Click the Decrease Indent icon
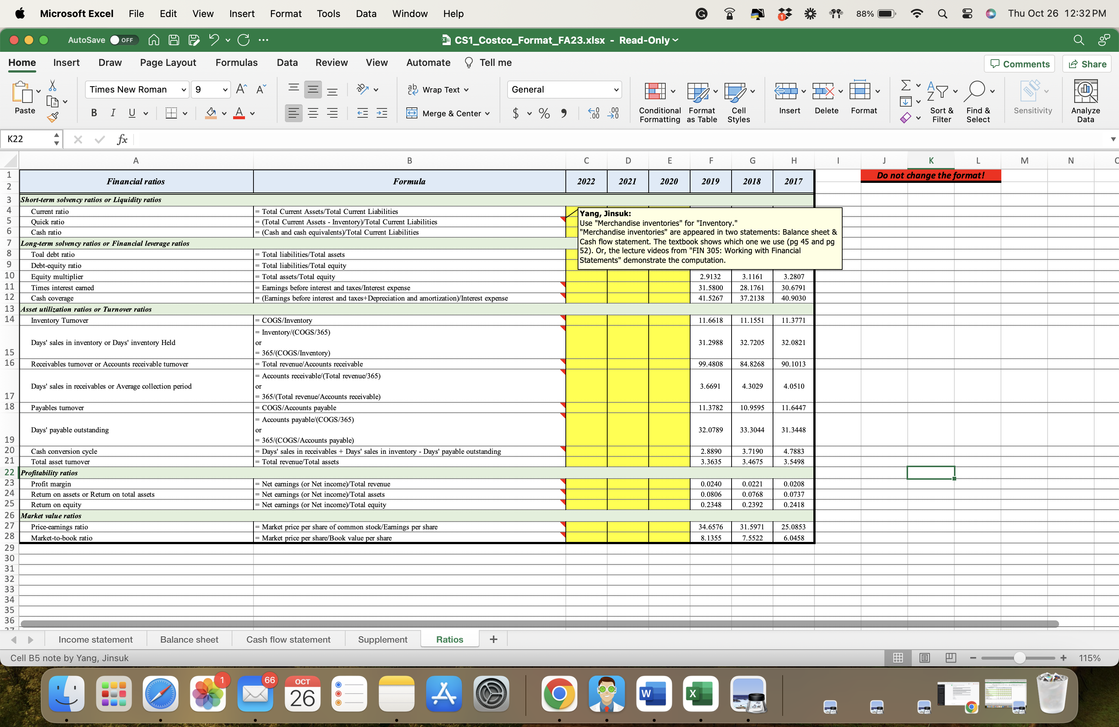The width and height of the screenshot is (1119, 727). click(363, 113)
